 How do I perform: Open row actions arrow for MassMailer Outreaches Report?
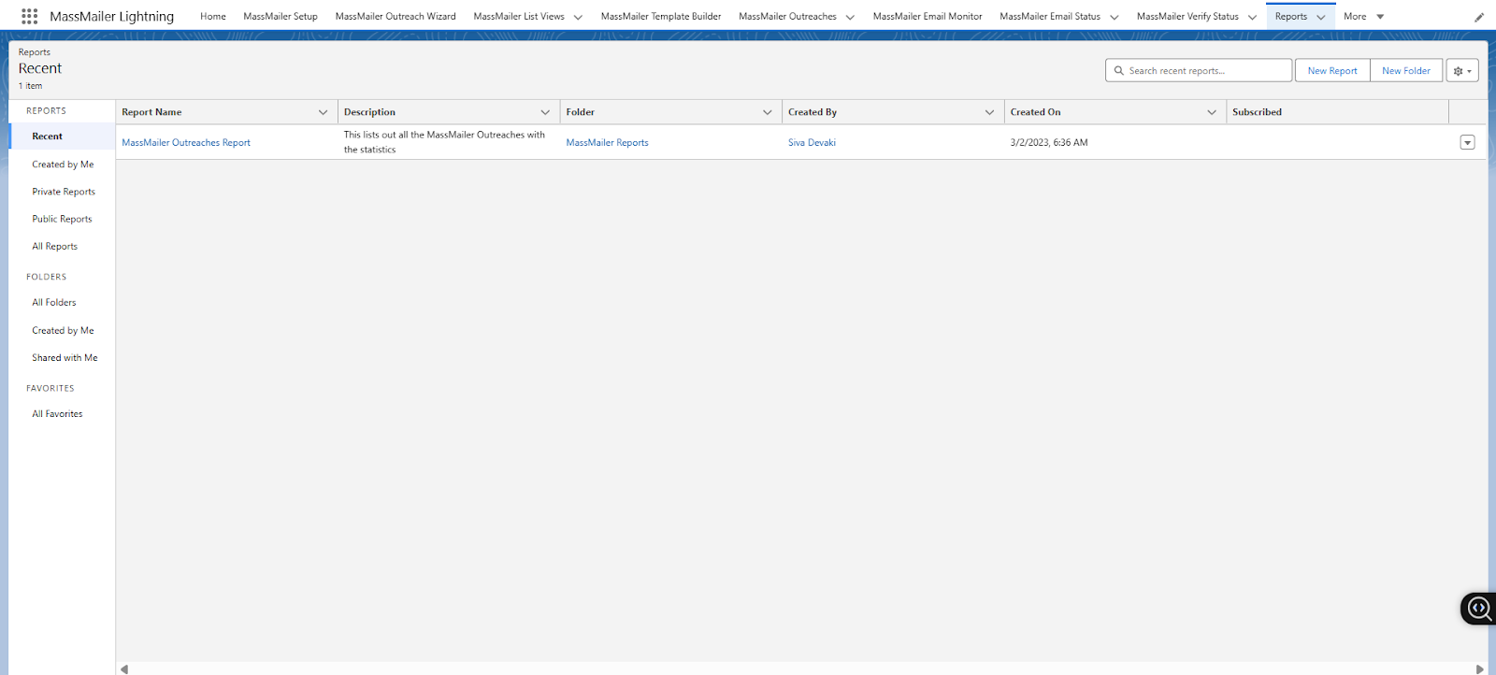(1467, 143)
